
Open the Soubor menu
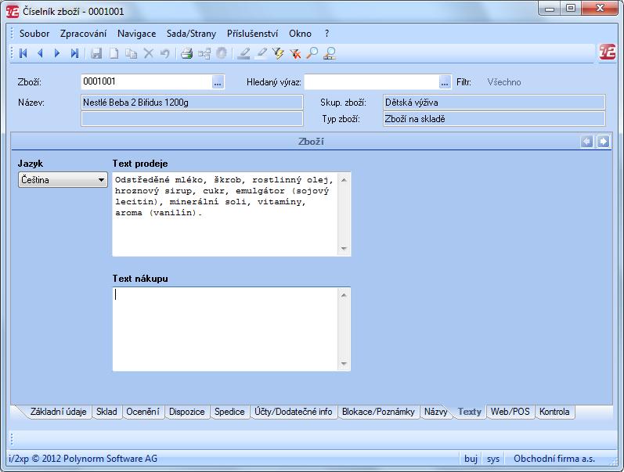pos(34,34)
